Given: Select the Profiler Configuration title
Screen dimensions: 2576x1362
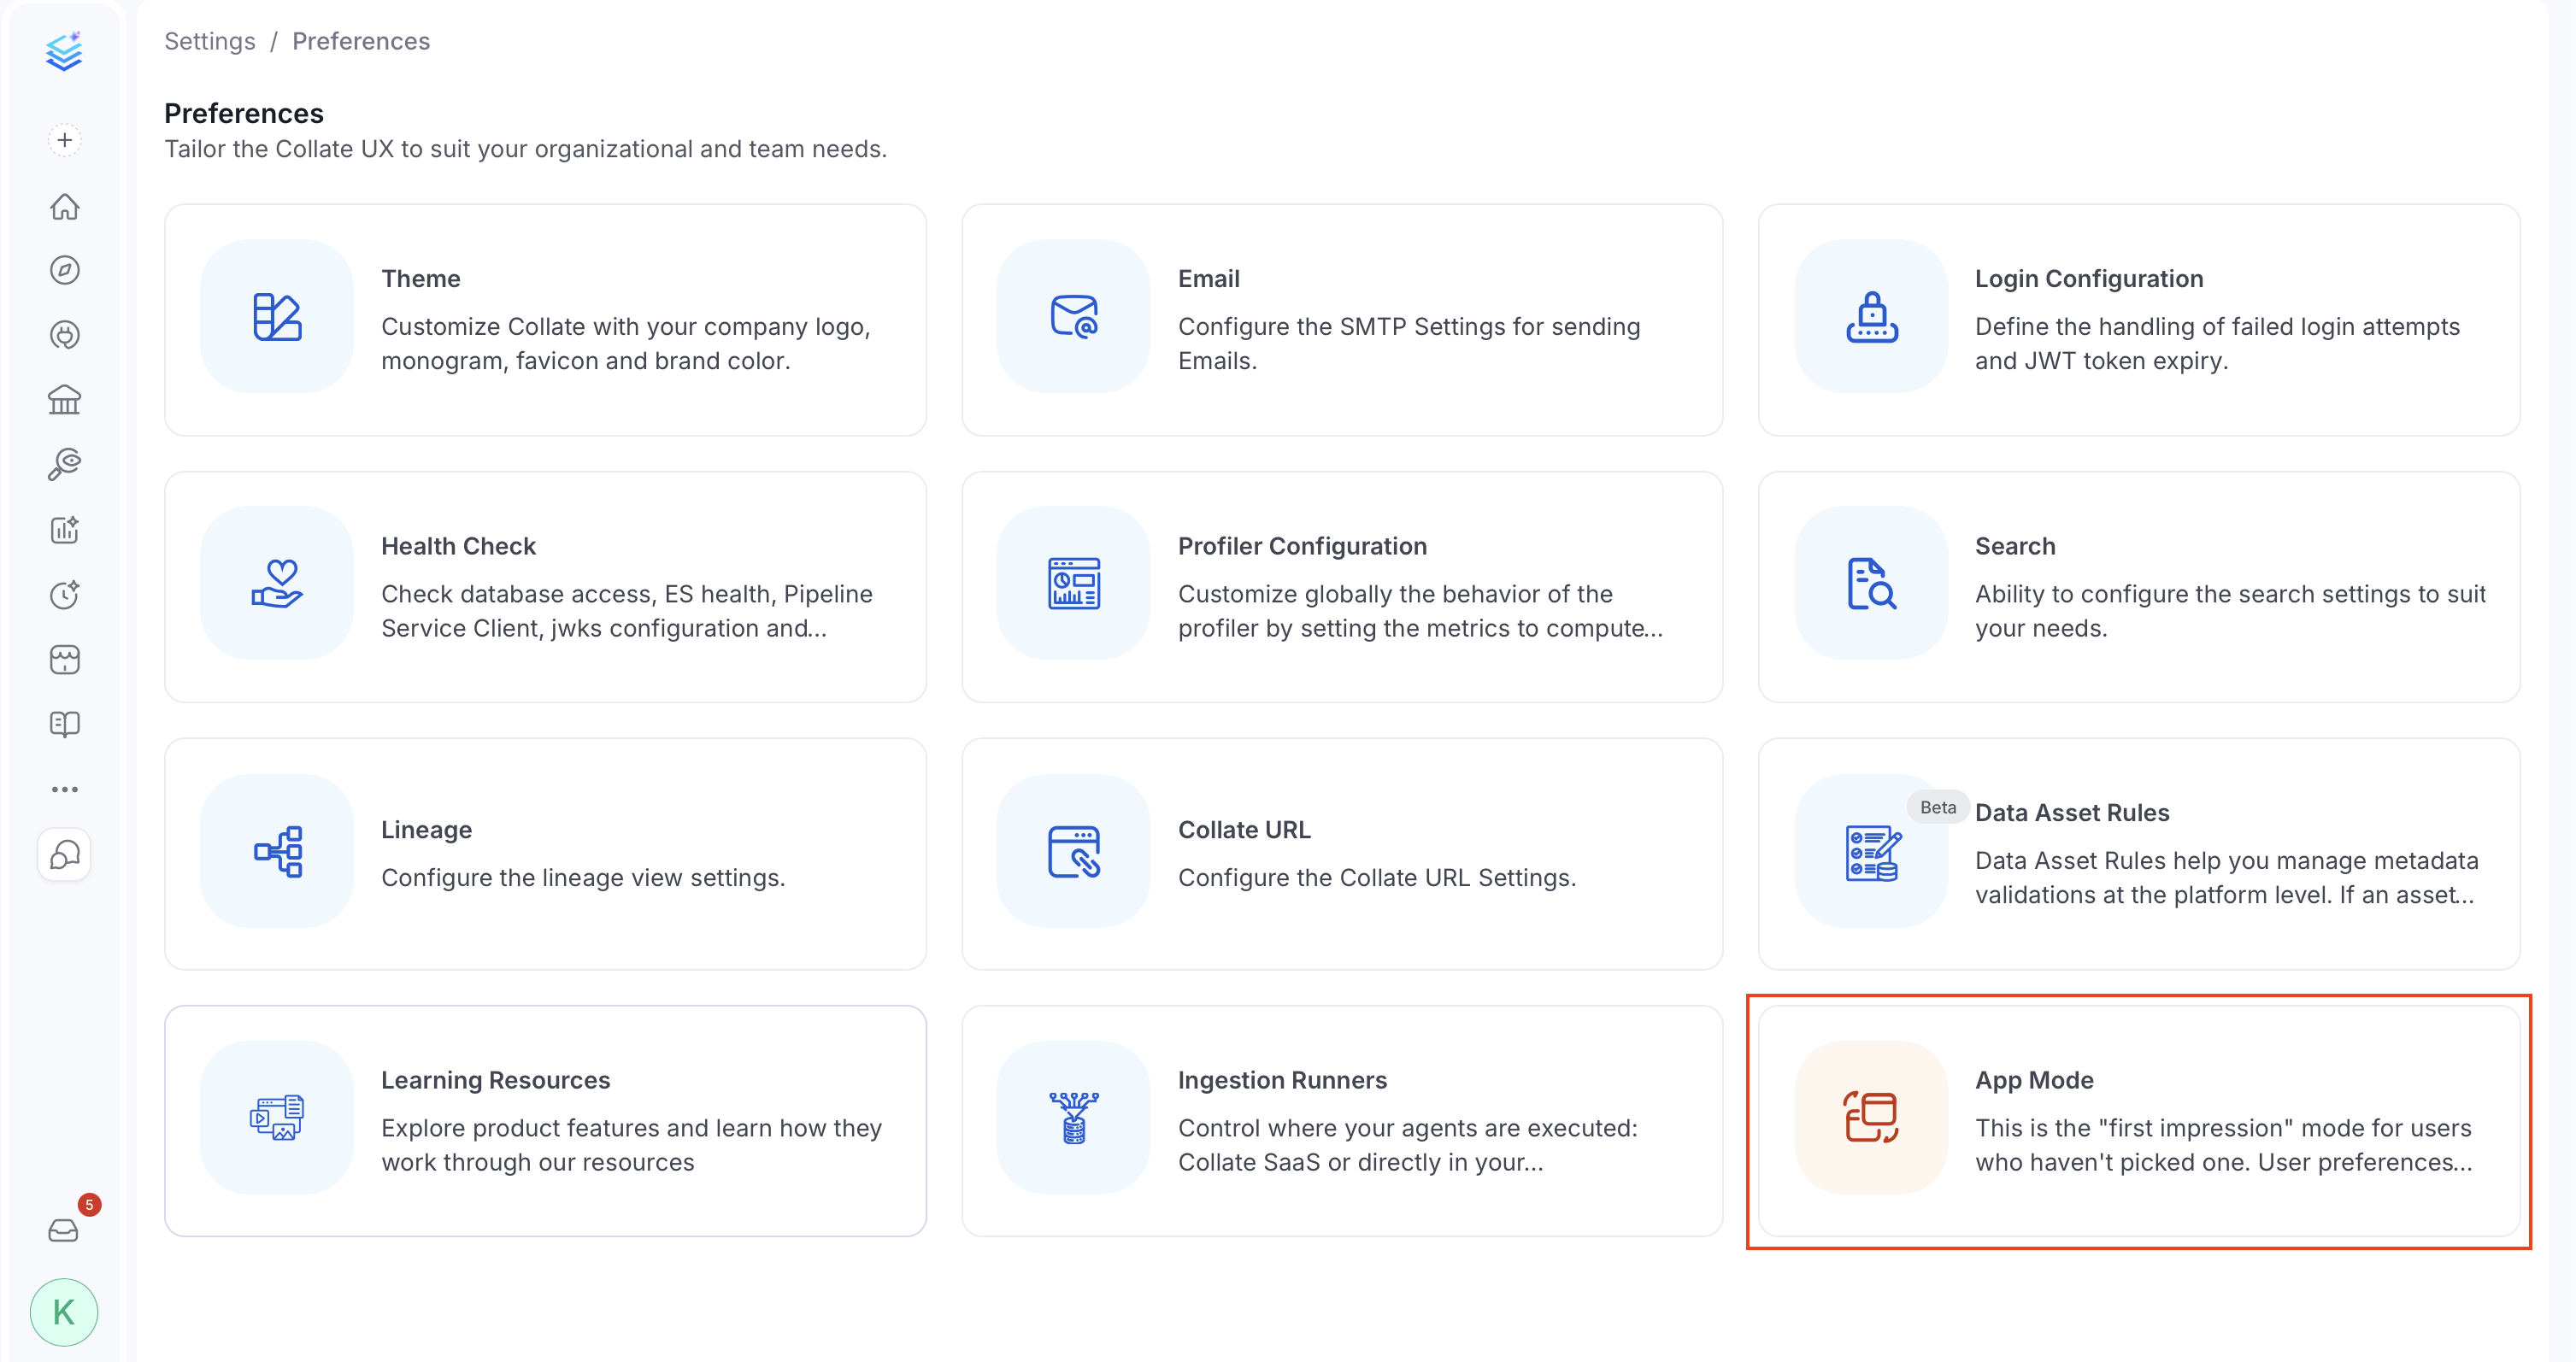Looking at the screenshot, I should click(x=1302, y=546).
